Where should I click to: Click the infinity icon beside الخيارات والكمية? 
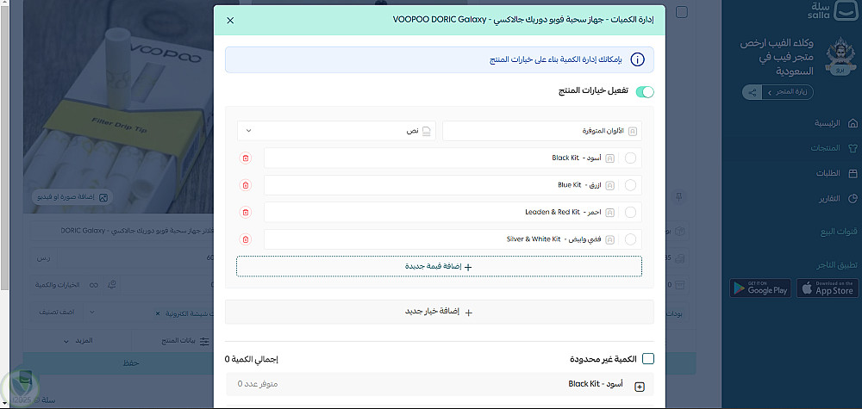93,285
